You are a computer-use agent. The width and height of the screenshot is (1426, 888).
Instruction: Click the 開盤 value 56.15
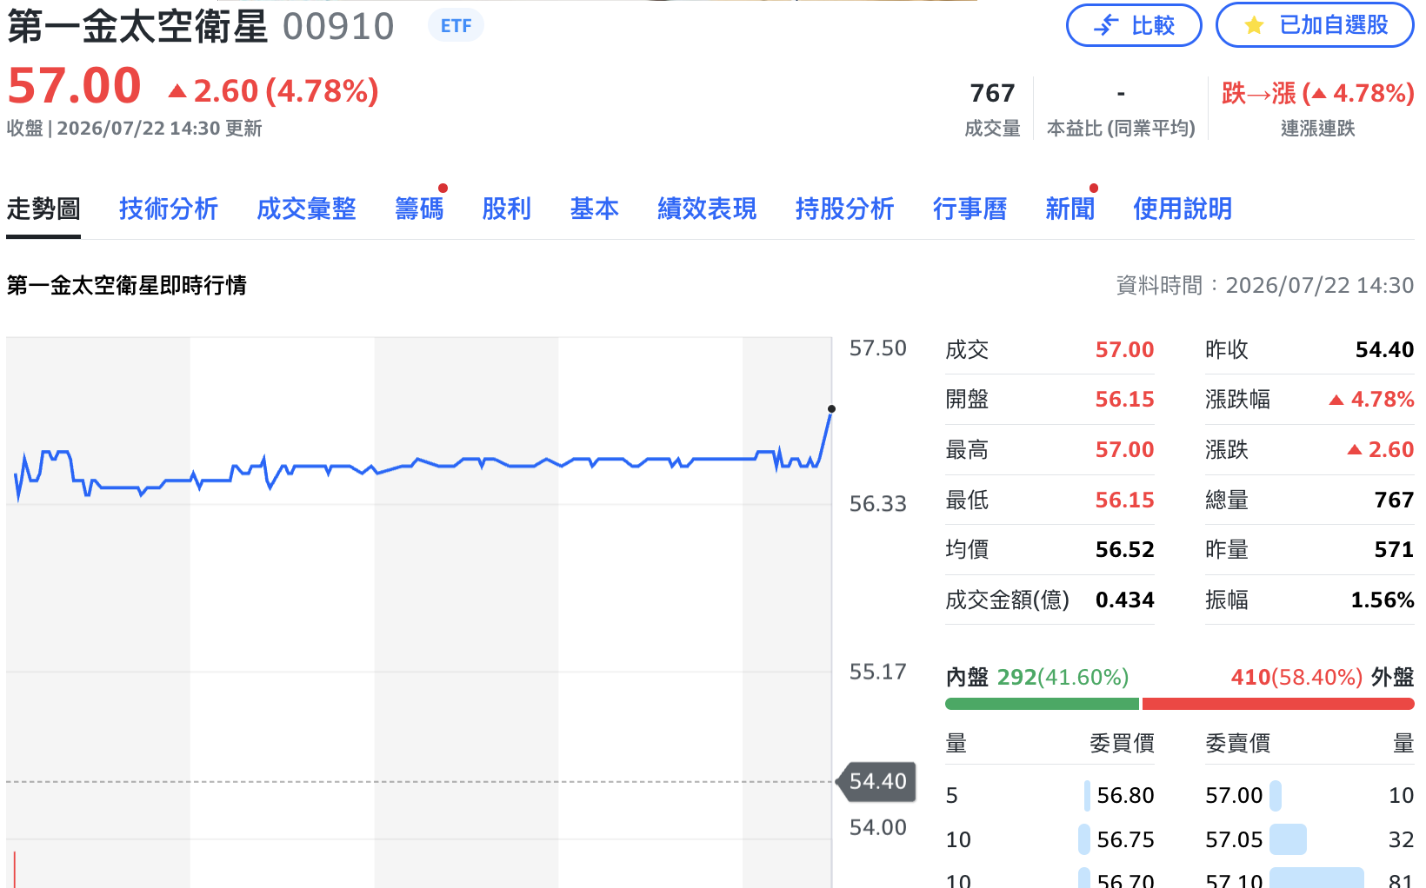tap(1124, 400)
